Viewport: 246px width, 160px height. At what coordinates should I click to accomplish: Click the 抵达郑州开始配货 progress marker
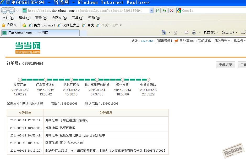(x=97, y=79)
